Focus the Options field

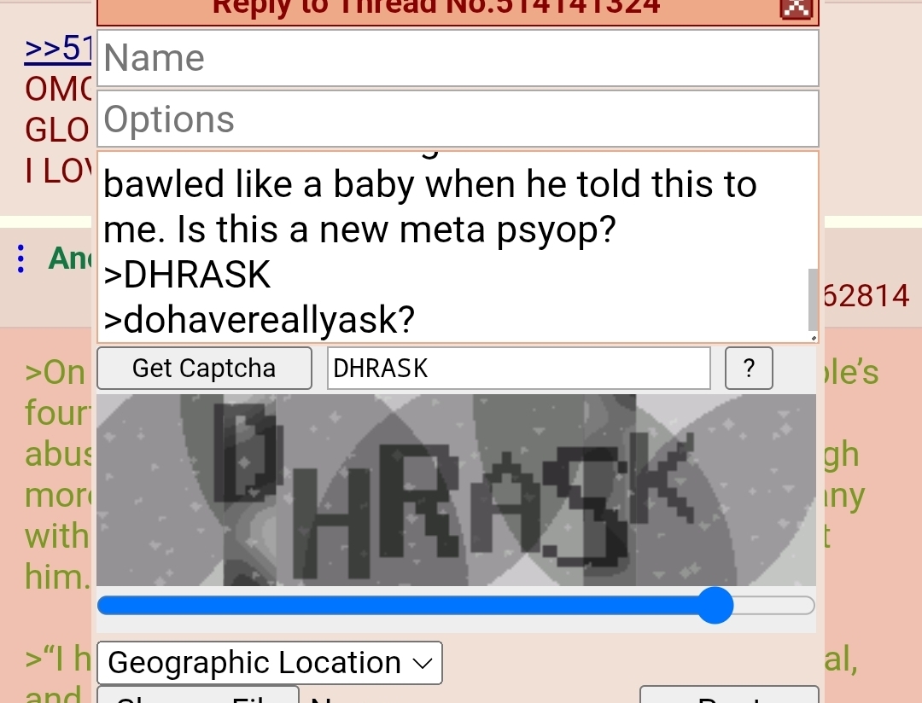pyautogui.click(x=458, y=119)
